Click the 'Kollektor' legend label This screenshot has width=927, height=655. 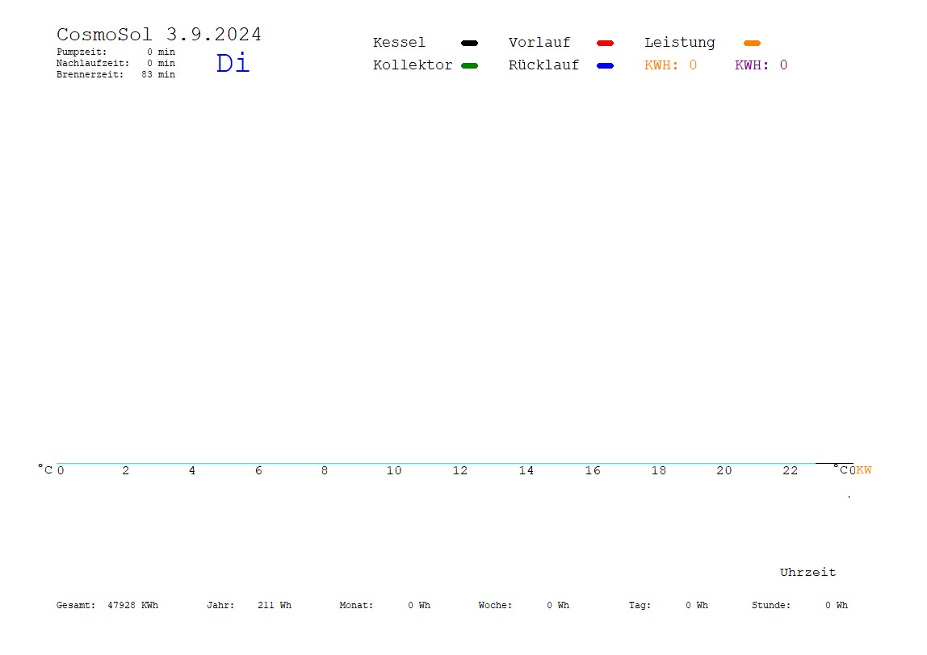point(413,65)
